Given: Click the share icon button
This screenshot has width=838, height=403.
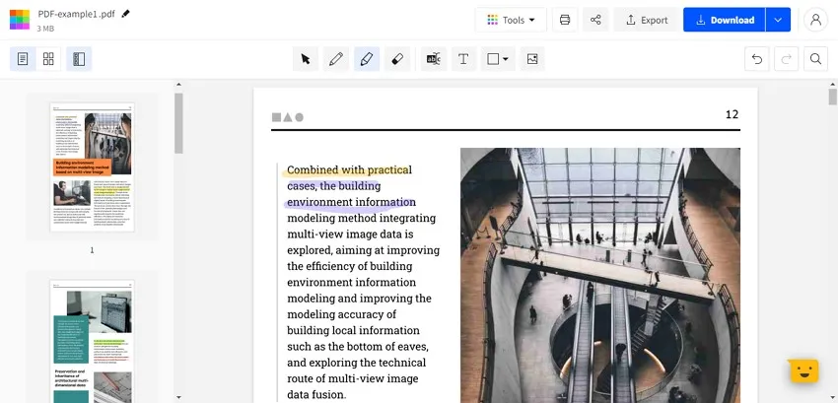Looking at the screenshot, I should [595, 20].
